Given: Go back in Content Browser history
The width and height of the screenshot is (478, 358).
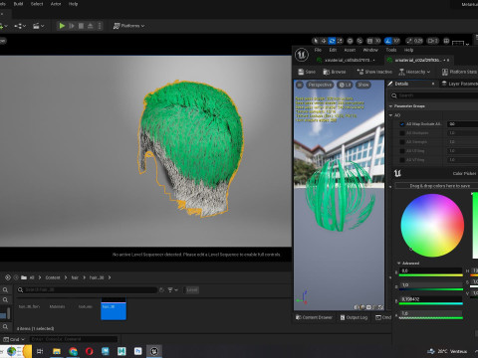Looking at the screenshot, I should pos(8,277).
